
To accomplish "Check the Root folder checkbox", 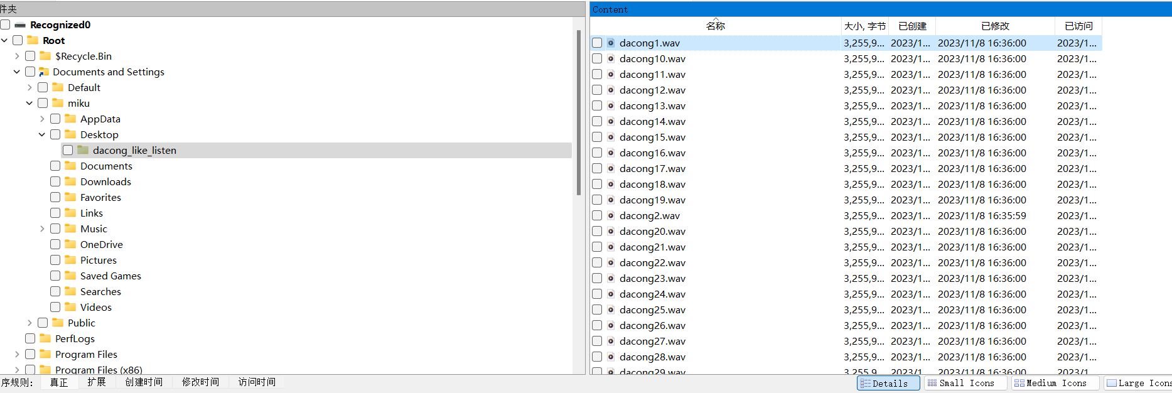I will click(x=18, y=40).
